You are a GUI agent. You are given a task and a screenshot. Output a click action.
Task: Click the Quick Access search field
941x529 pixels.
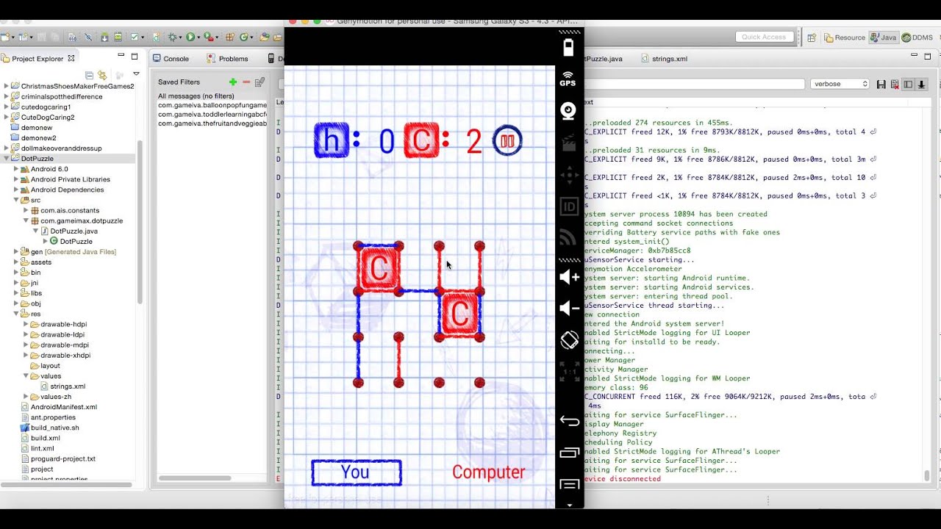click(764, 37)
